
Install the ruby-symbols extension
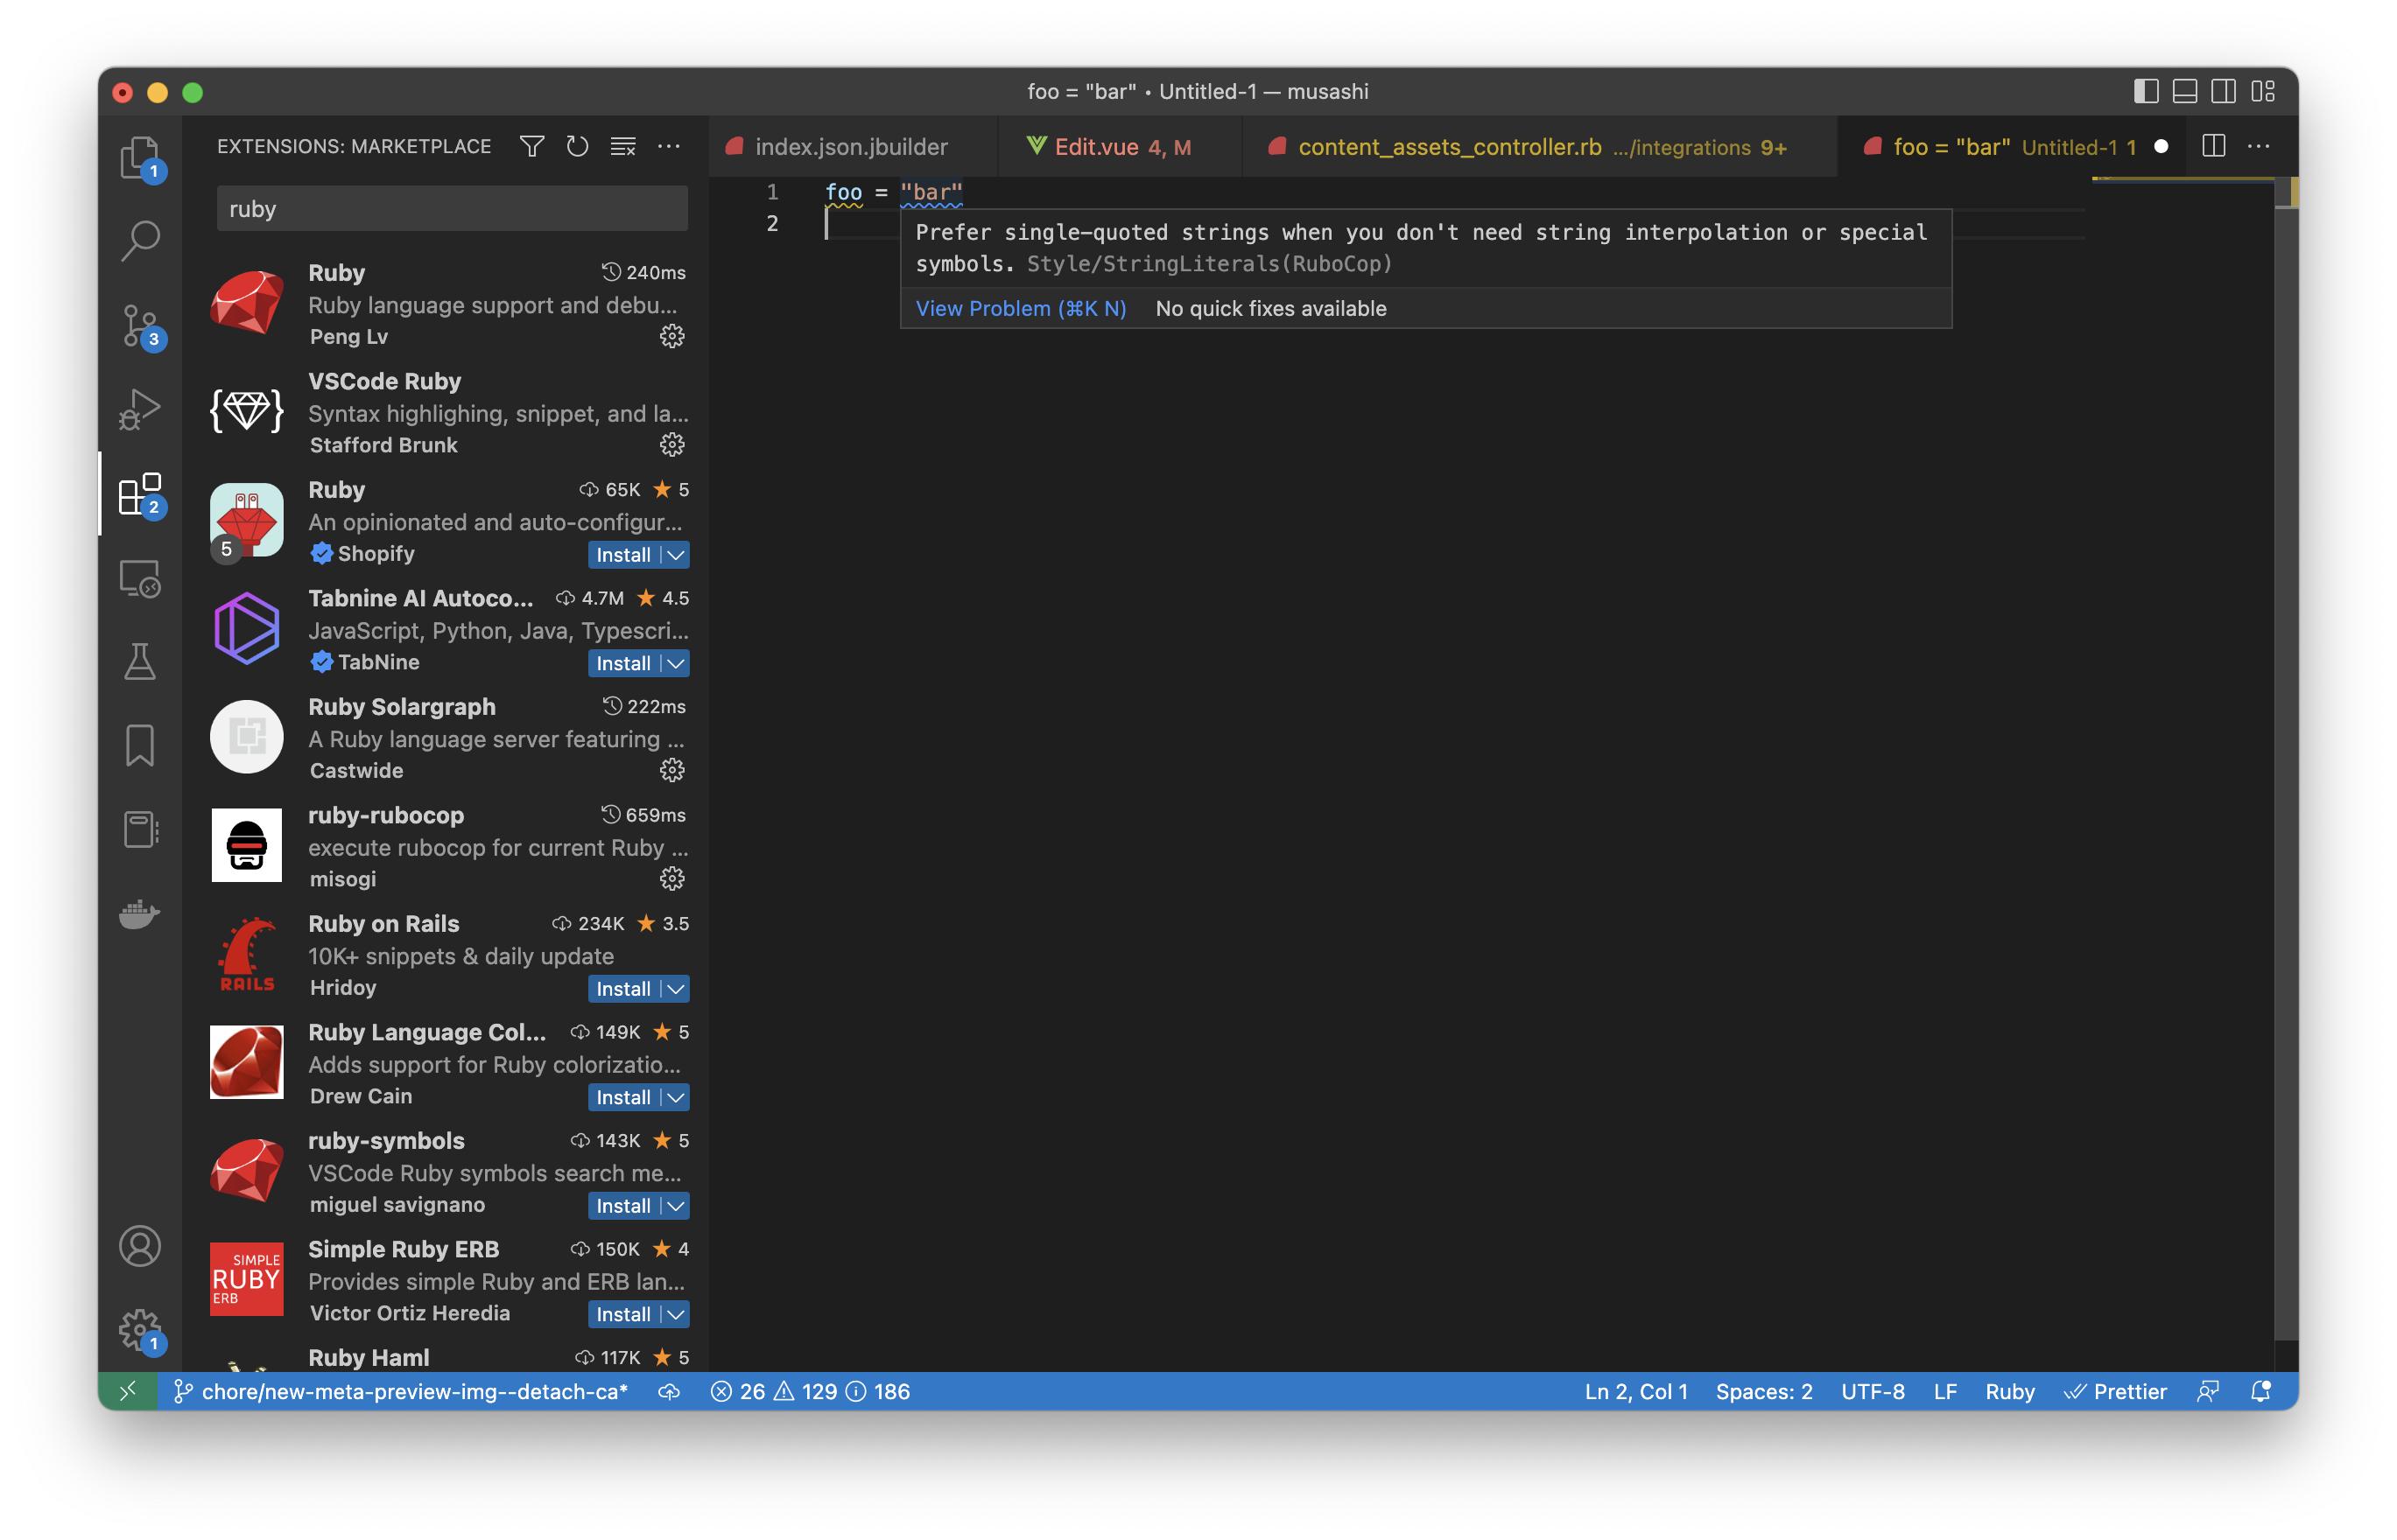(623, 1206)
